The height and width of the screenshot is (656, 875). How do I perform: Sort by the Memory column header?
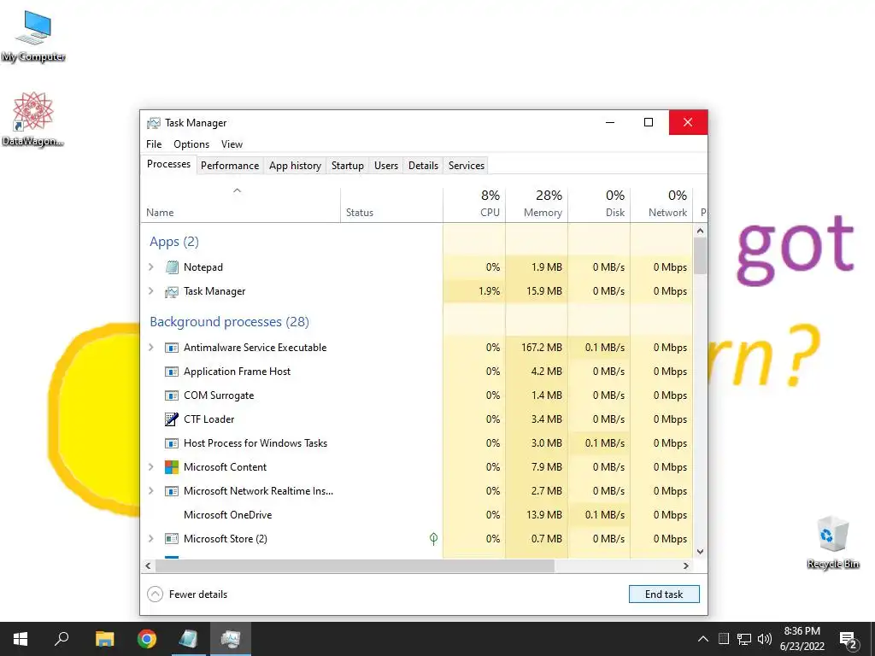point(537,205)
